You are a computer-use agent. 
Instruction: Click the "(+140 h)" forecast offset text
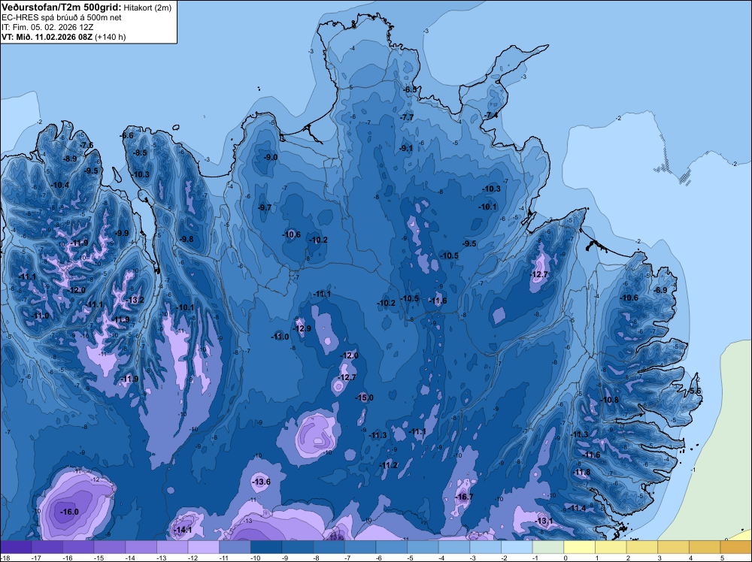[x=111, y=37]
